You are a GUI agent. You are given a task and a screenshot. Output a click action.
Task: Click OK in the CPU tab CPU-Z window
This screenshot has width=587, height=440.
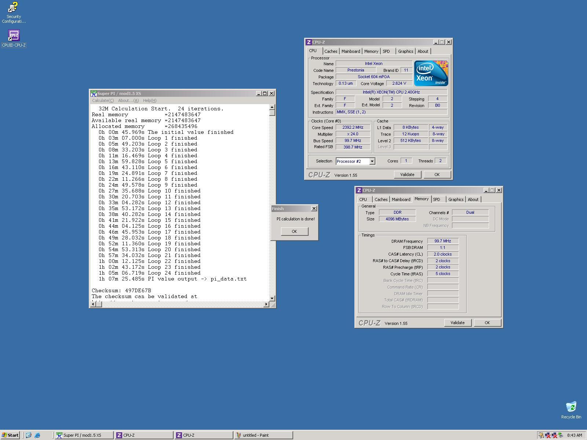pos(437,175)
